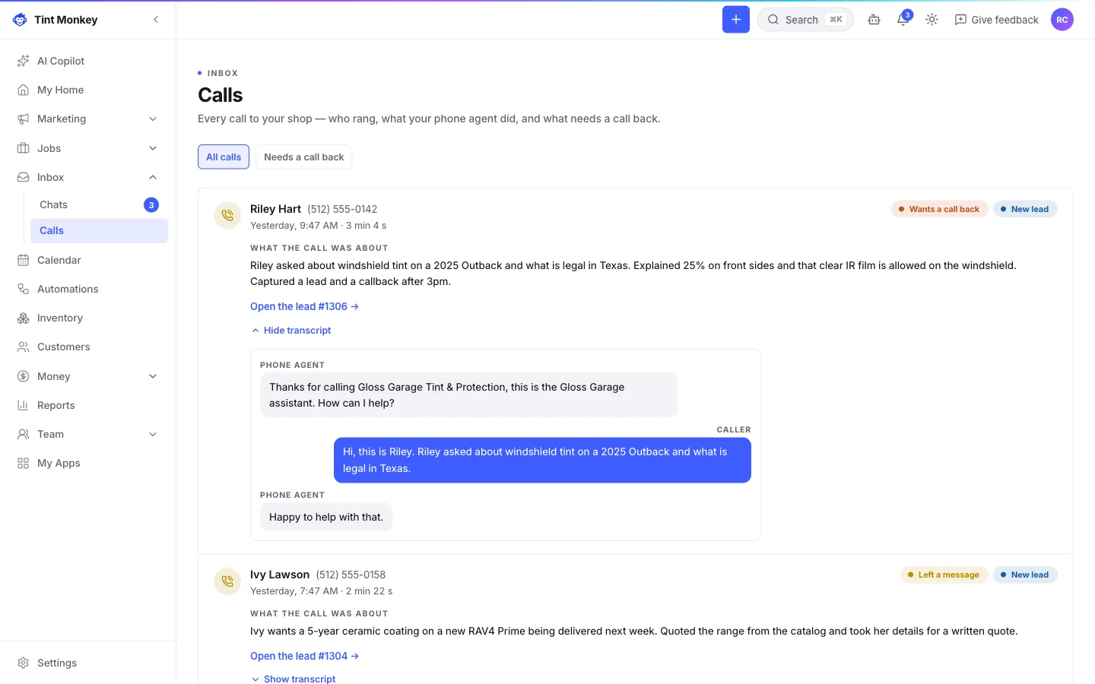Click the blue plus create button
The image size is (1095, 684).
tap(735, 20)
